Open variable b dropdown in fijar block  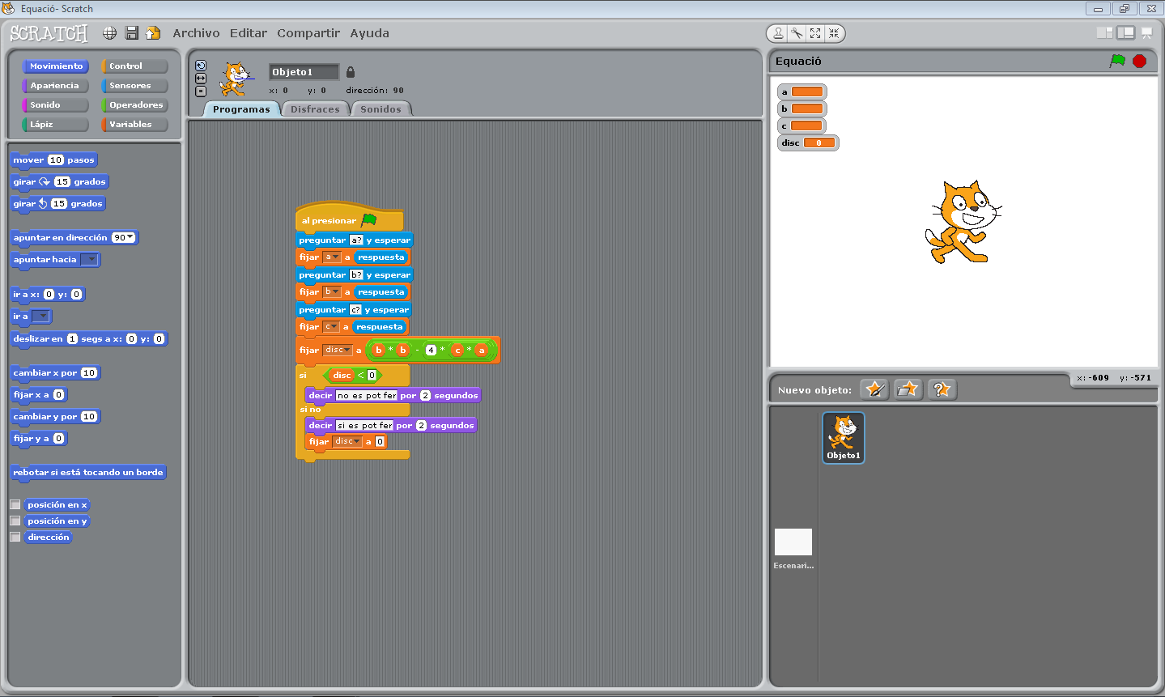(336, 292)
